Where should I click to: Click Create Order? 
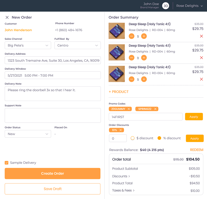pyautogui.click(x=52, y=173)
